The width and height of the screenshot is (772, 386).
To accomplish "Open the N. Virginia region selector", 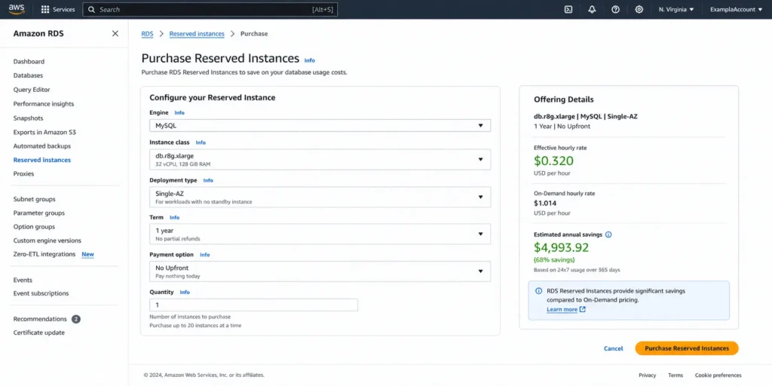I will (676, 9).
